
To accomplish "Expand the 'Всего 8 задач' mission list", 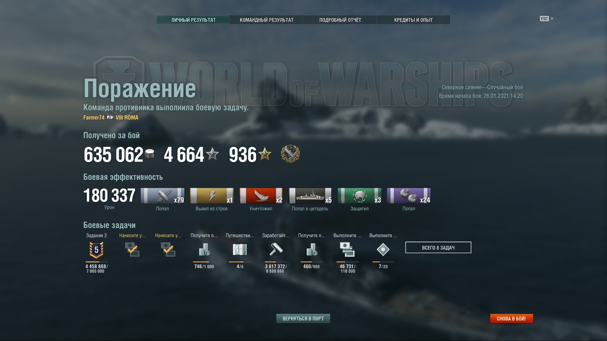I will tap(438, 248).
